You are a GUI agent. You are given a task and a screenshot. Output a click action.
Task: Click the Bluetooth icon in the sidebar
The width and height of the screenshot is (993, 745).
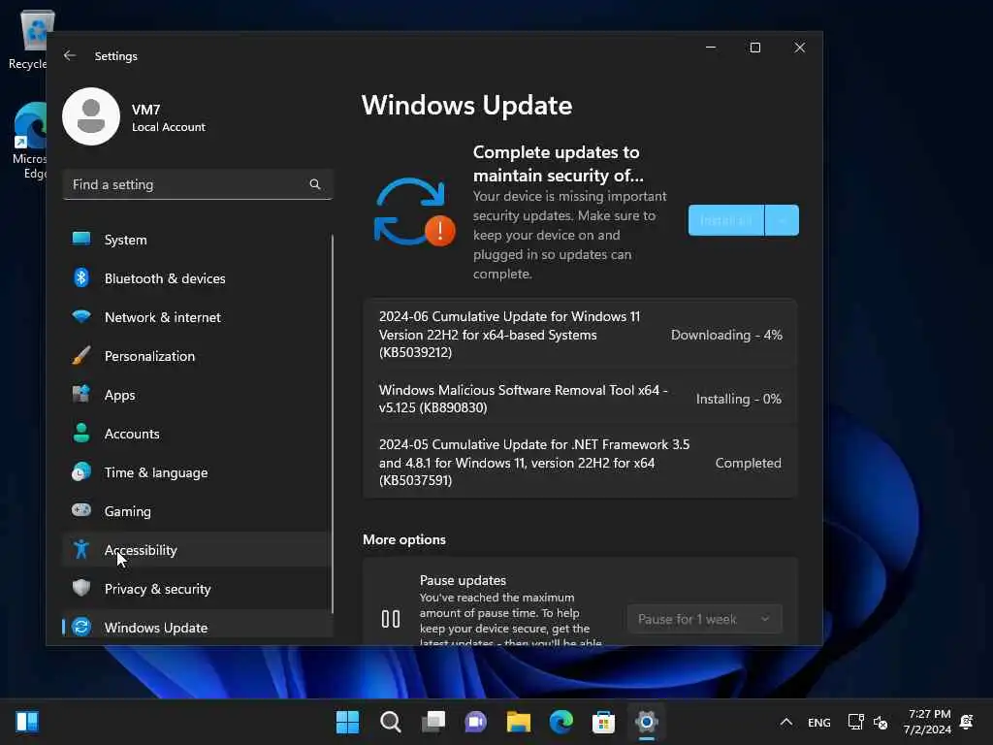81,277
